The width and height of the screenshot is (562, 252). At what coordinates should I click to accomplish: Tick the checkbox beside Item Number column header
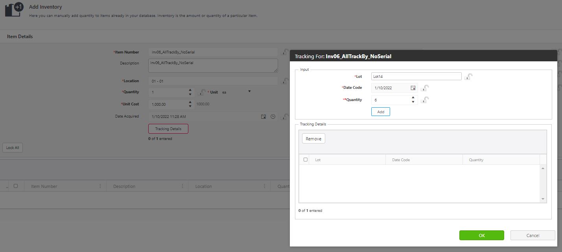[x=16, y=186]
